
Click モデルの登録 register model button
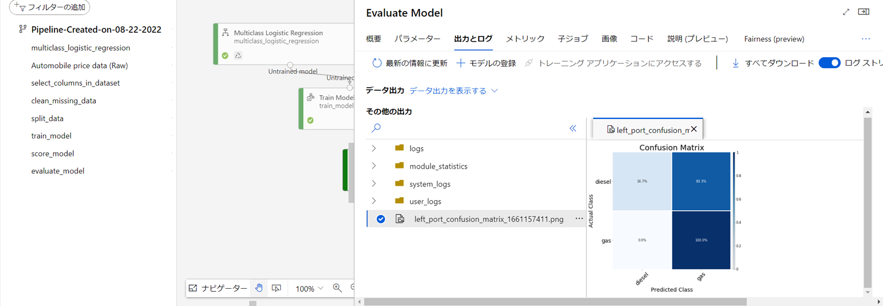pyautogui.click(x=486, y=63)
